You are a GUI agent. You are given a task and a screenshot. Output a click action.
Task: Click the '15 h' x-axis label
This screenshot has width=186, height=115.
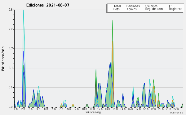(123, 109)
